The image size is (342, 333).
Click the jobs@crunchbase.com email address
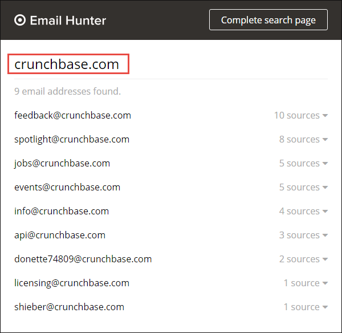coord(62,163)
